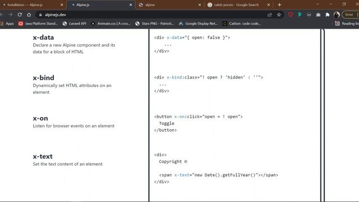This screenshot has height=202, width=359.
Task: Click the Error update button
Action: point(349,15)
